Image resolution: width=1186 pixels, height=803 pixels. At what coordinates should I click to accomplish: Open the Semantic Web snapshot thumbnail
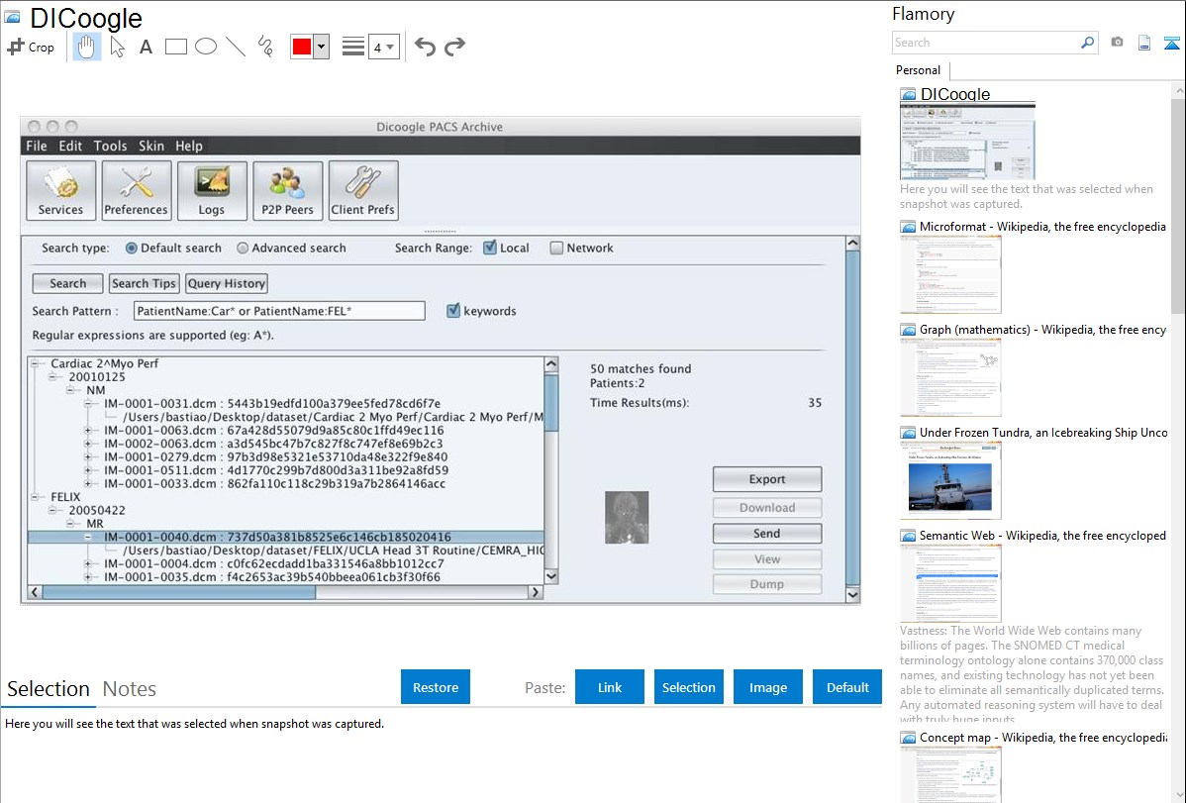coord(950,582)
